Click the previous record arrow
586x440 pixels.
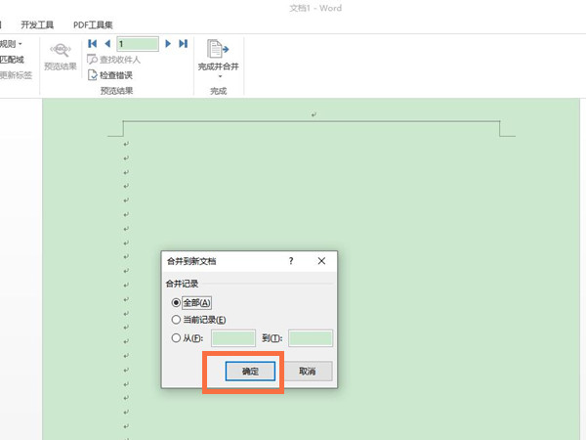click(106, 44)
